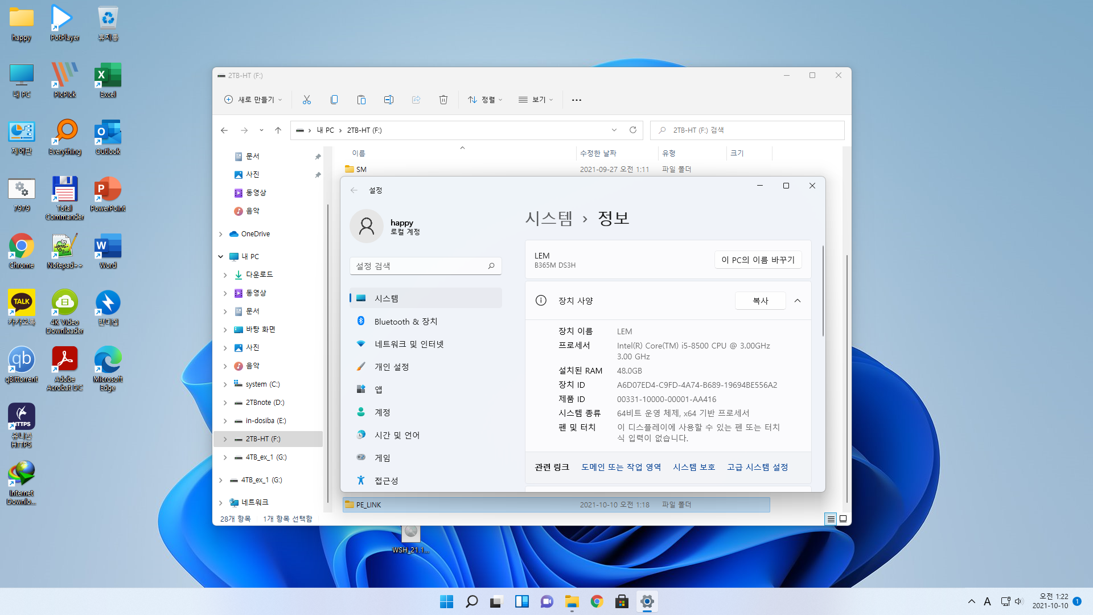Image resolution: width=1093 pixels, height=615 pixels.
Task: Collapse the 내 PC tree node
Action: click(221, 257)
